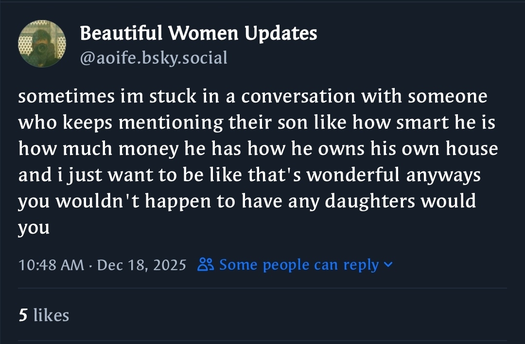Click the 10:48 AM post time
This screenshot has height=344, width=525.
(51, 265)
